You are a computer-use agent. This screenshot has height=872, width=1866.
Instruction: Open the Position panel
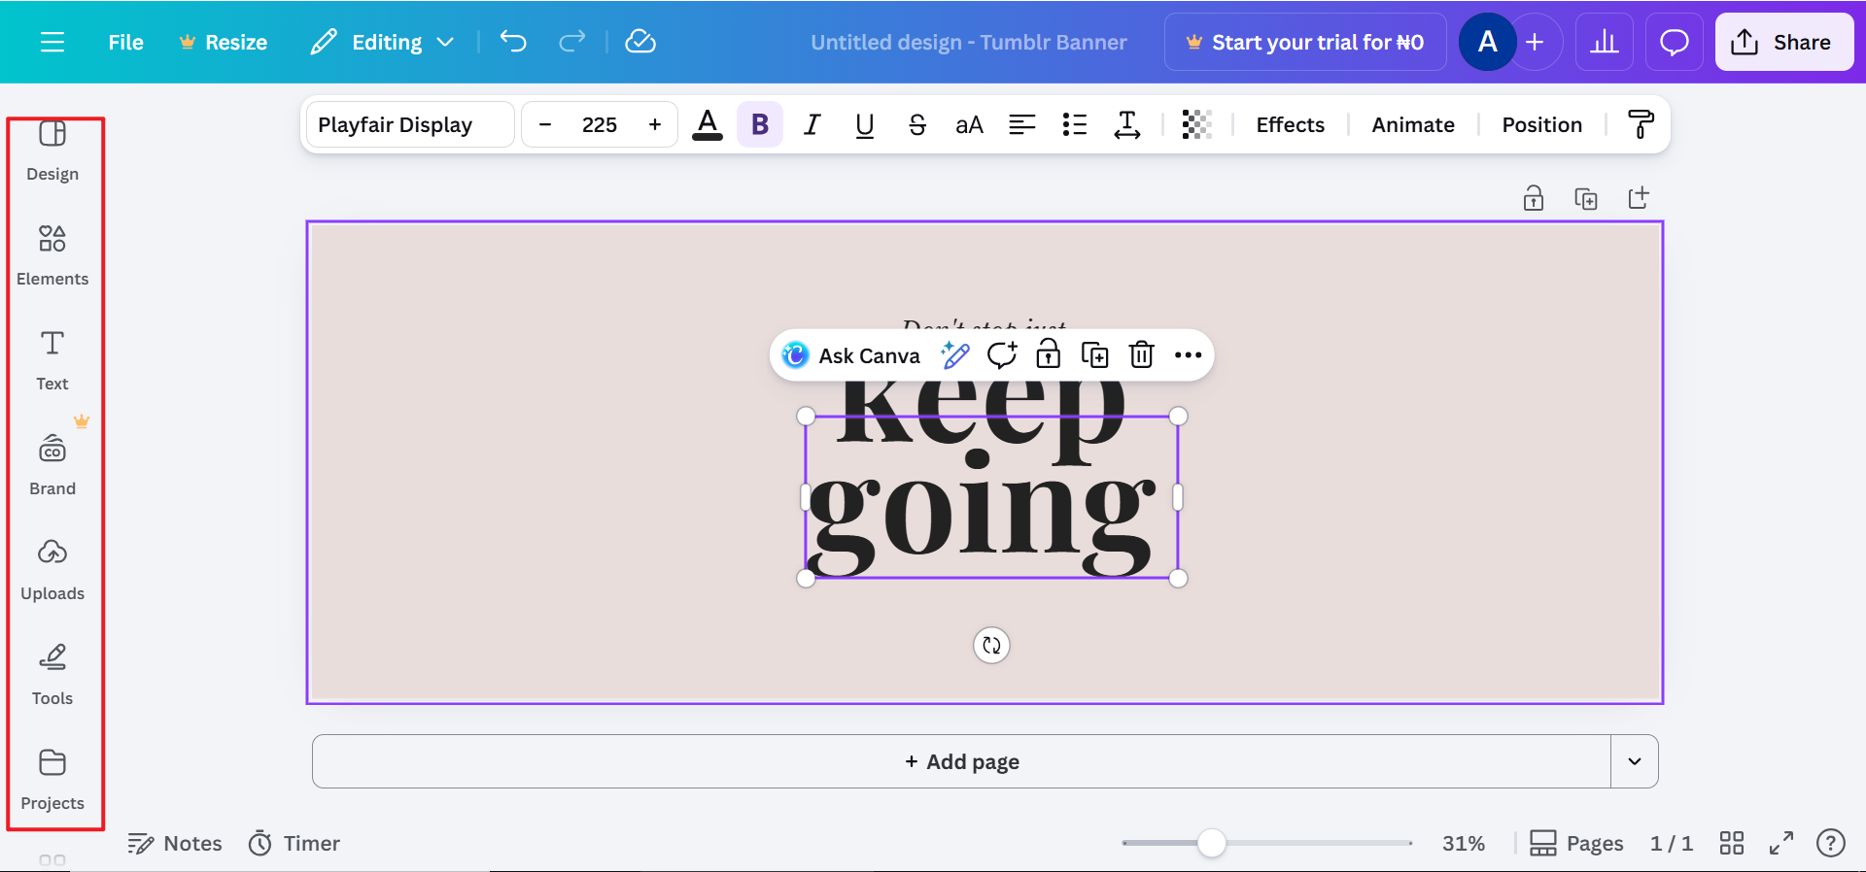(1542, 124)
